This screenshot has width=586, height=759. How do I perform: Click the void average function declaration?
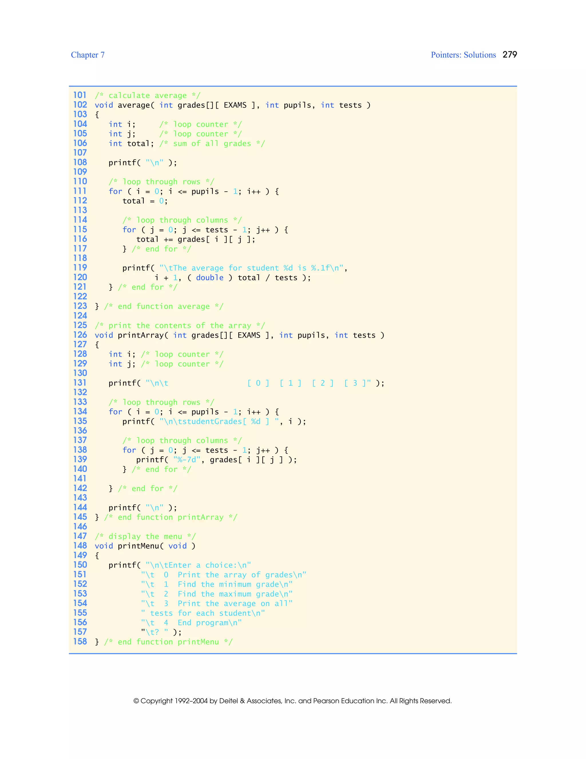tap(232, 105)
